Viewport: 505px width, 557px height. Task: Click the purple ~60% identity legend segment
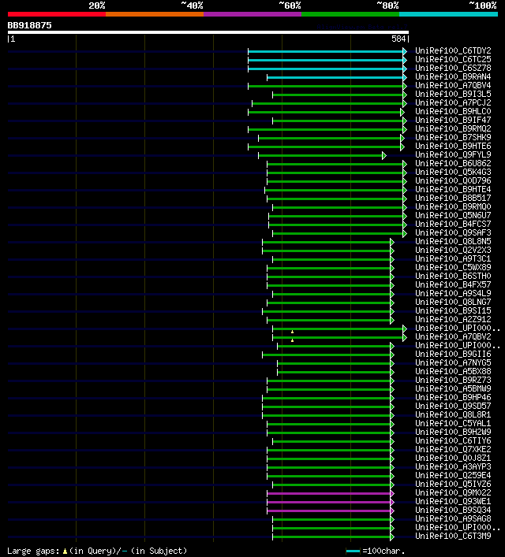[252, 14]
